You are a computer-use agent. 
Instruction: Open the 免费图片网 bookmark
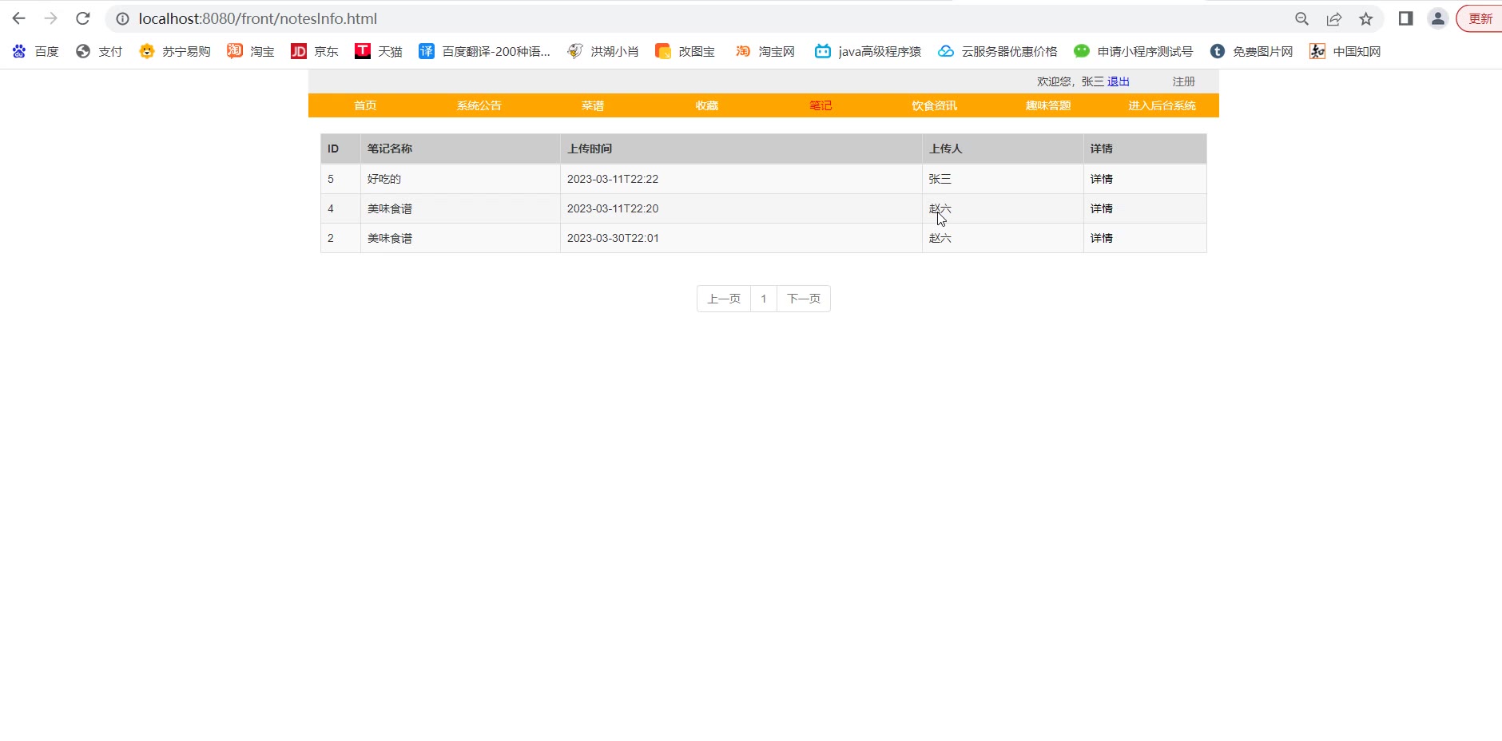(1252, 51)
